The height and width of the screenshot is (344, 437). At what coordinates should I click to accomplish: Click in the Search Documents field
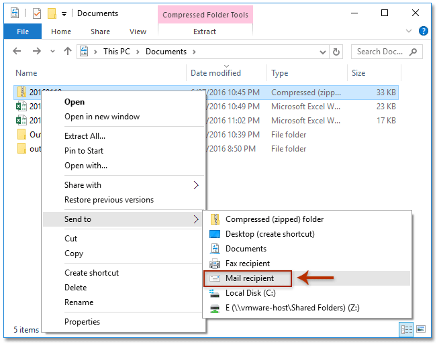click(379, 51)
